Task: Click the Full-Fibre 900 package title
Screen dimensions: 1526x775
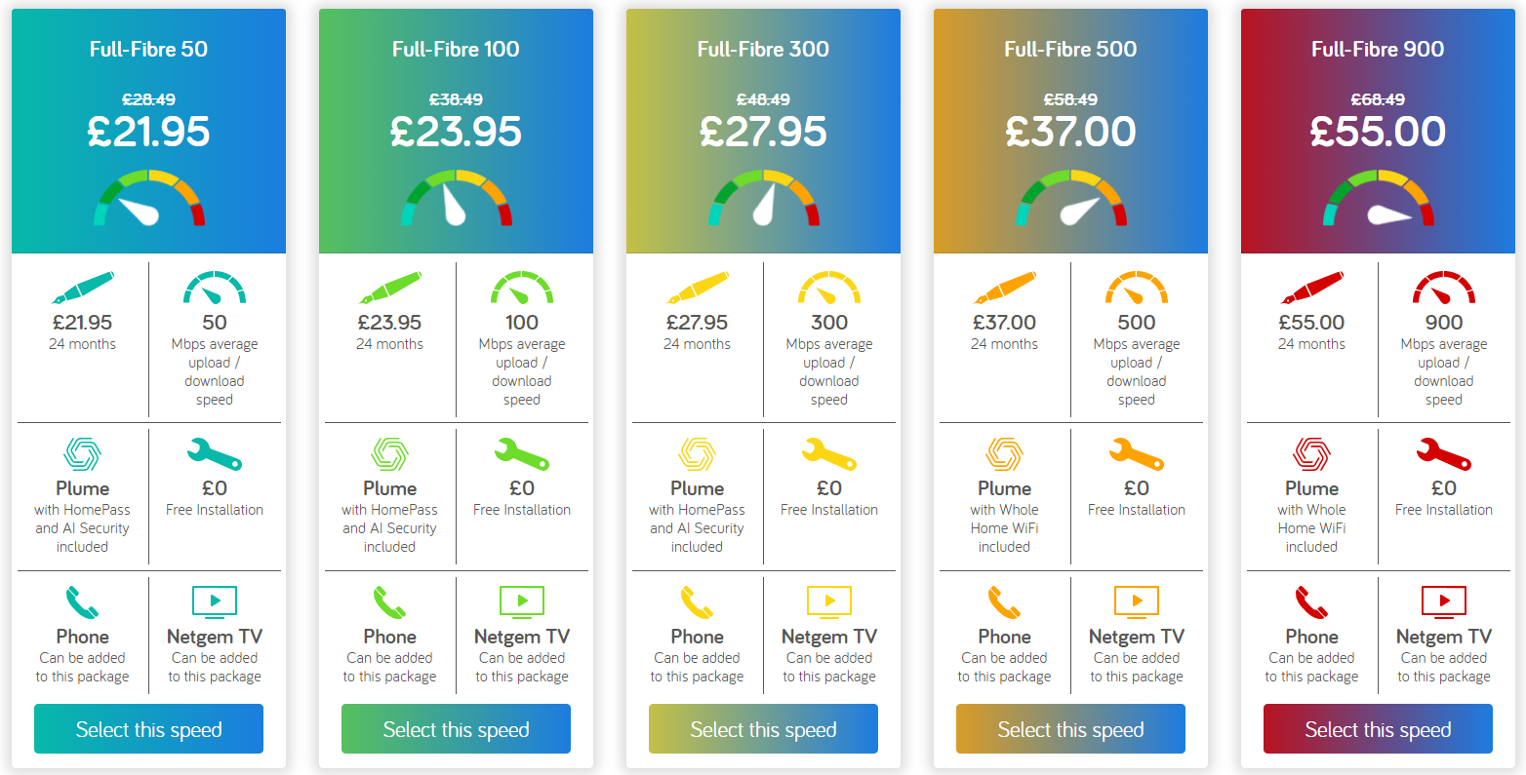Action: coord(1378,50)
